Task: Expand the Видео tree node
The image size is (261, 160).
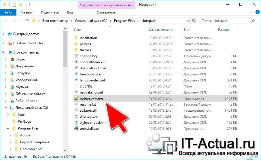Action: (x=6, y=59)
